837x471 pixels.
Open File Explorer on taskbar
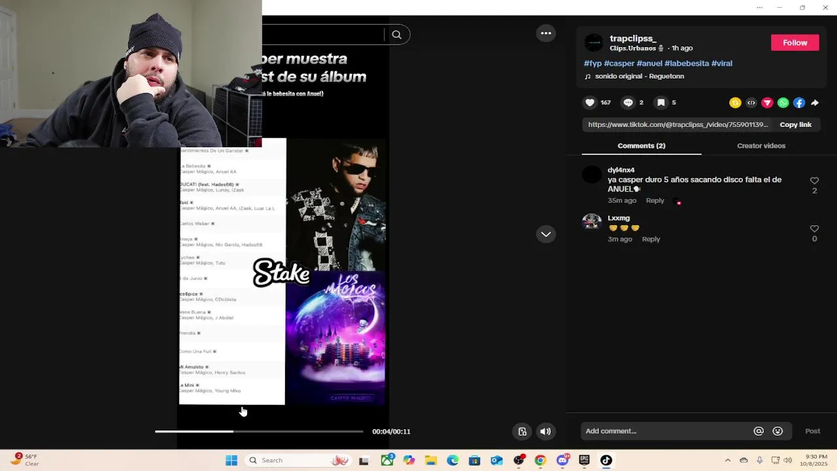click(x=430, y=461)
